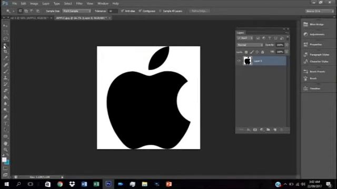Select the Clone Stamp tool
Image resolution: width=337 pixels, height=189 pixels.
click(x=5, y=78)
